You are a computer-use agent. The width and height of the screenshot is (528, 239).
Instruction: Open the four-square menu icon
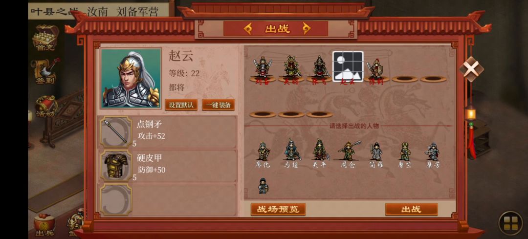[x=510, y=223]
